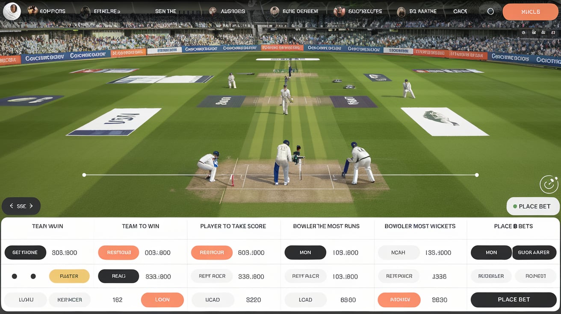This screenshot has width=561, height=314.
Task: Click the avatar icon beside the SUNE OEREEM tab
Action: tap(275, 11)
